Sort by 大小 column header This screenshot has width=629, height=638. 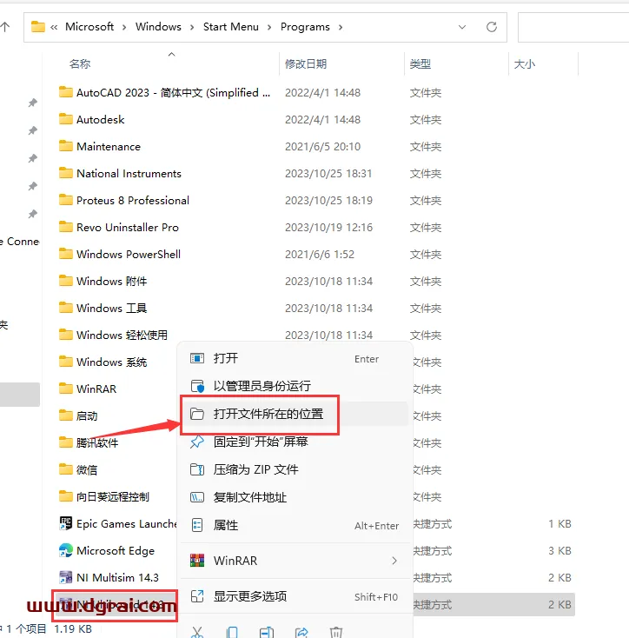[x=525, y=63]
